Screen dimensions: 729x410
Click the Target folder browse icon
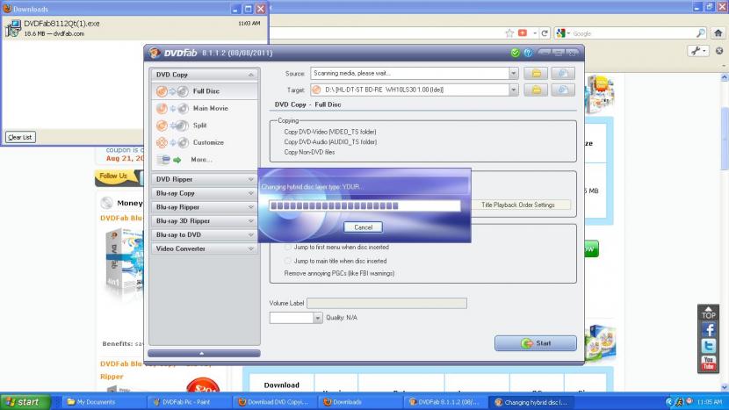536,90
